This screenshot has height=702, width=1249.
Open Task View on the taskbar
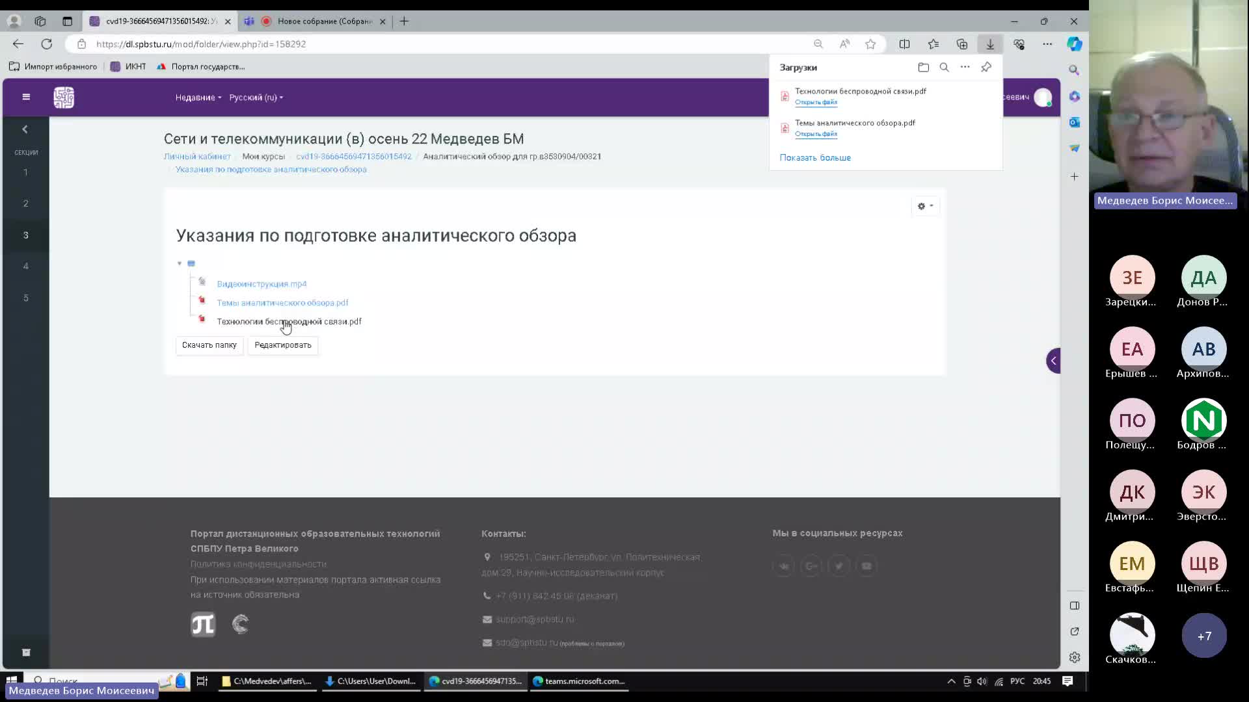202,681
